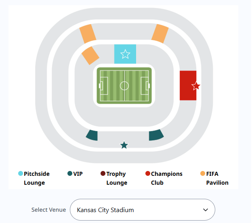Click the Trophy Lounge legend color dot

click(x=103, y=174)
